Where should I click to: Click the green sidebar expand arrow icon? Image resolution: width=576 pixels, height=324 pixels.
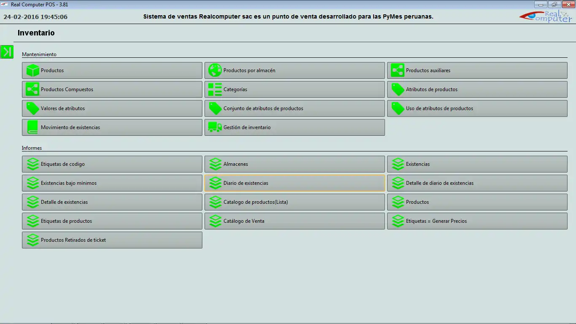[7, 52]
